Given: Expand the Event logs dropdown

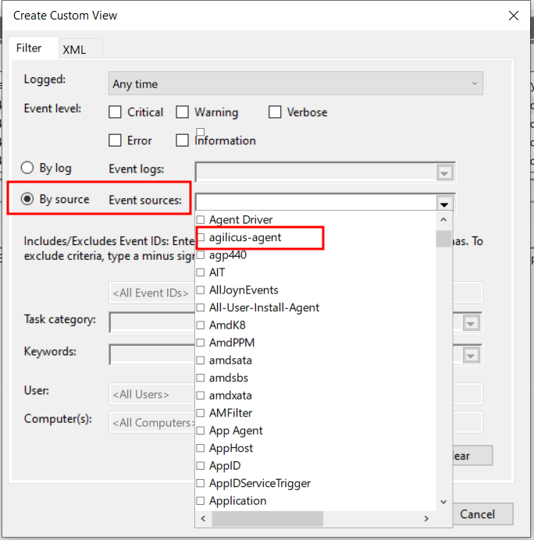Looking at the screenshot, I should (444, 172).
